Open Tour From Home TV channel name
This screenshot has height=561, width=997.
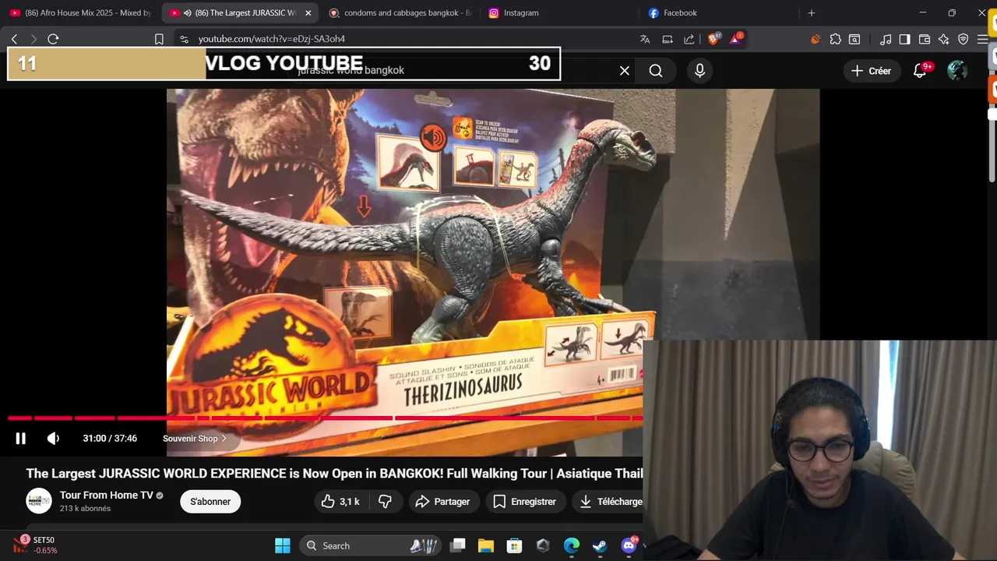point(107,496)
